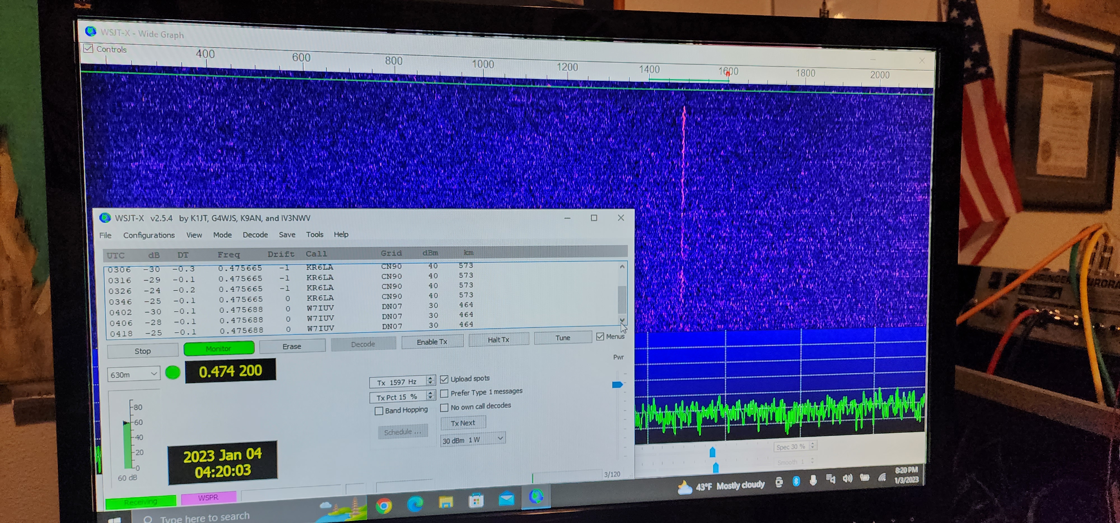This screenshot has width=1120, height=523.
Task: Click the Enable Tx button
Action: pyautogui.click(x=432, y=342)
